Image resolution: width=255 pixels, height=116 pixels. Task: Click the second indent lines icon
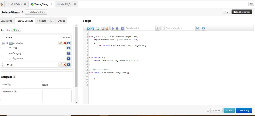click(x=117, y=28)
